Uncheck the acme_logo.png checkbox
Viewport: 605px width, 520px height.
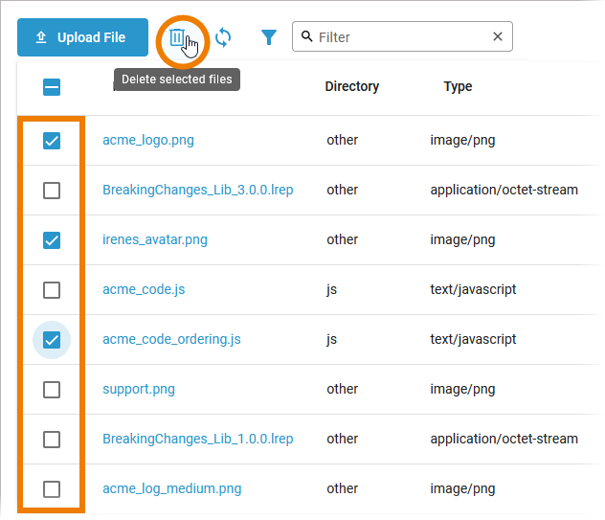52,141
